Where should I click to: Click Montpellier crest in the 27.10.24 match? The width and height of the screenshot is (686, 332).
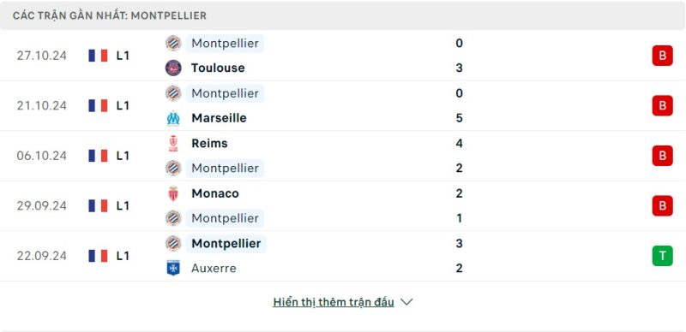click(173, 44)
